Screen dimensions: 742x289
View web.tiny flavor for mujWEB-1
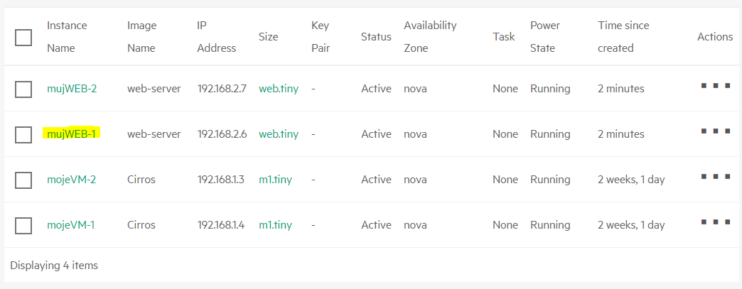(279, 134)
